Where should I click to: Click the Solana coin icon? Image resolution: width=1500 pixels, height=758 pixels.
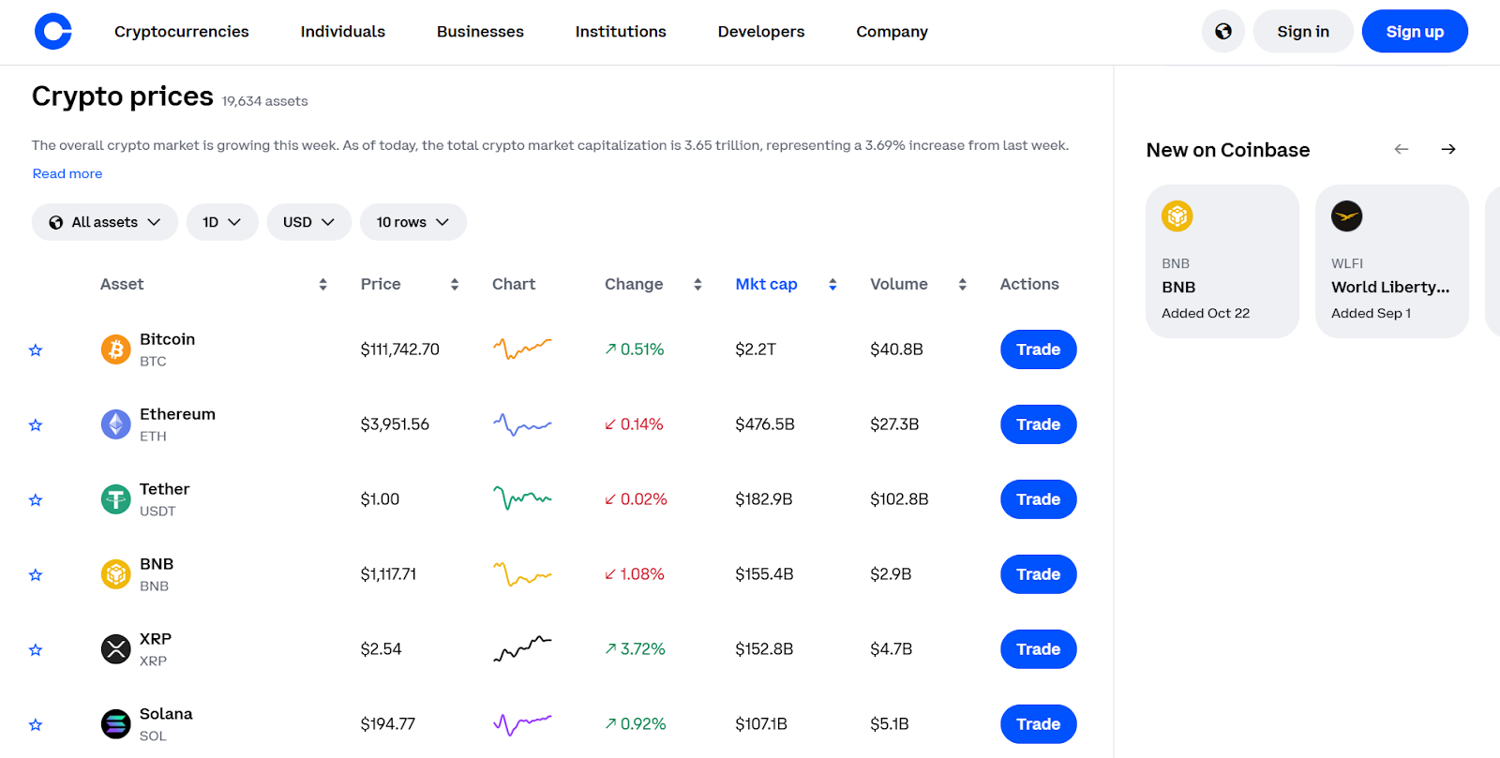coord(116,724)
